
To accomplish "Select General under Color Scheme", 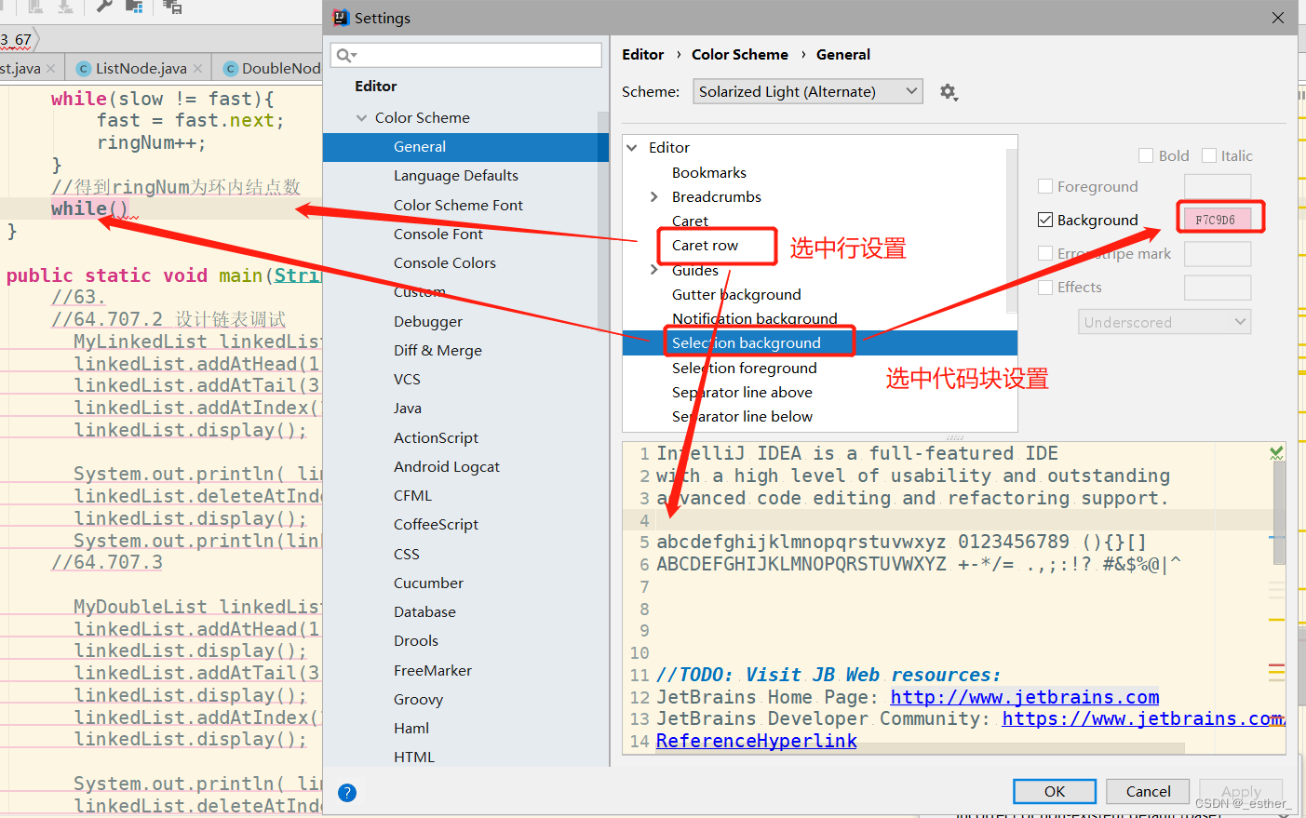I will click(x=465, y=147).
